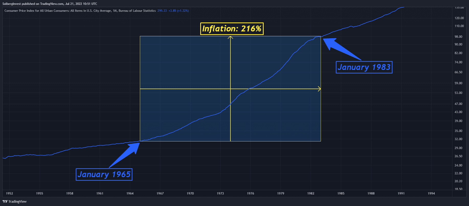Click the 1955 label on the time axis
Image resolution: width=469 pixels, height=206 pixels.
pos(40,193)
